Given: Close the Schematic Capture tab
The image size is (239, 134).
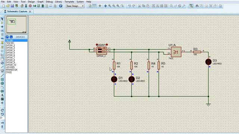Looking at the screenshot, I should (x=30, y=12).
